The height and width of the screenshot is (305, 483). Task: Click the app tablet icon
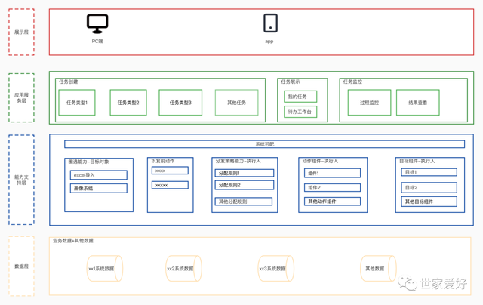tap(270, 23)
